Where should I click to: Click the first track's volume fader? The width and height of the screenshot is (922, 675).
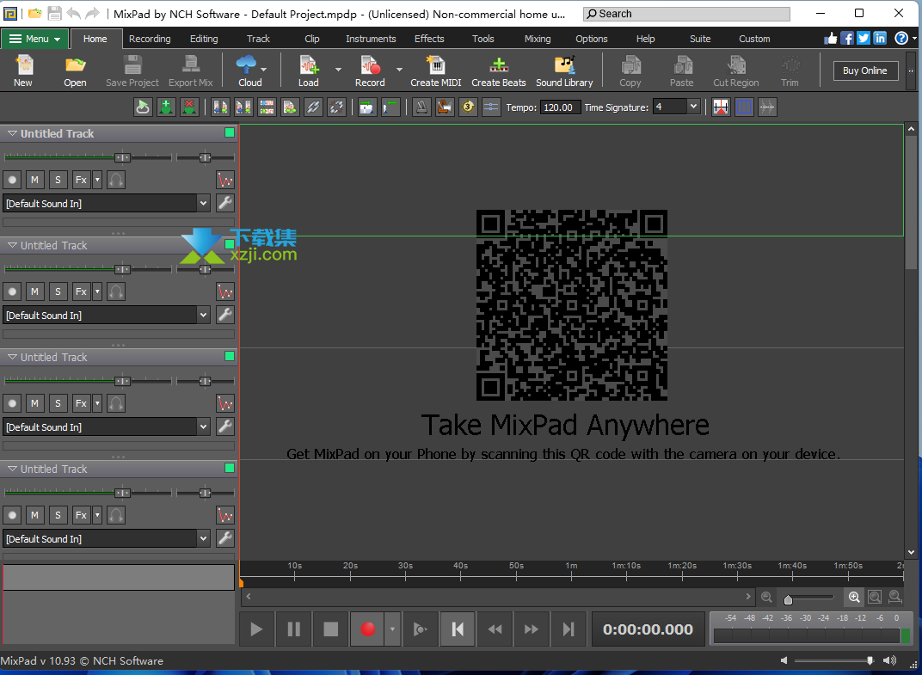[122, 157]
